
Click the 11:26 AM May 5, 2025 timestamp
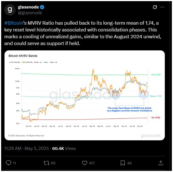[26, 148]
